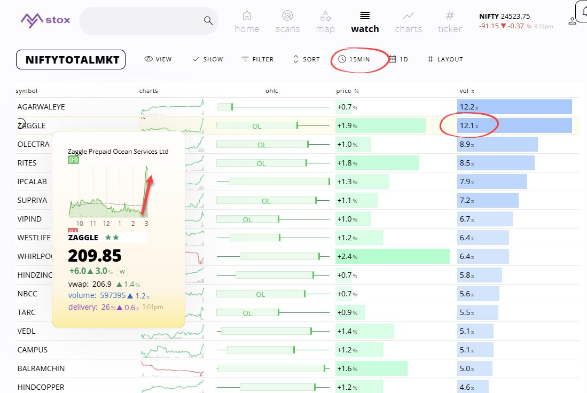The width and height of the screenshot is (587, 393).
Task: Select the SUPRIYA symbol
Action: click(32, 201)
